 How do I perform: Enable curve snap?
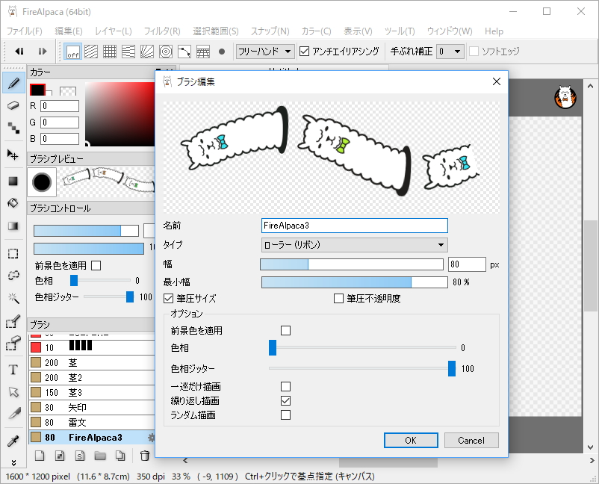[x=184, y=52]
